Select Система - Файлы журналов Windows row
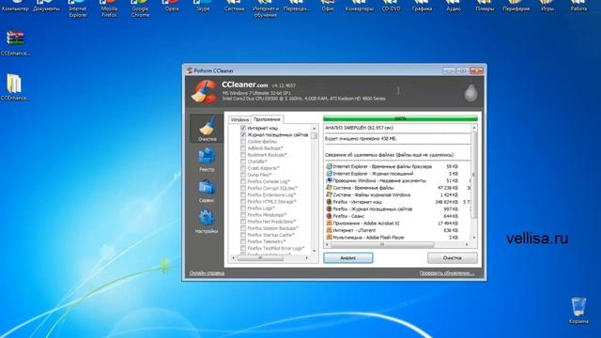The image size is (601, 338). (x=397, y=194)
